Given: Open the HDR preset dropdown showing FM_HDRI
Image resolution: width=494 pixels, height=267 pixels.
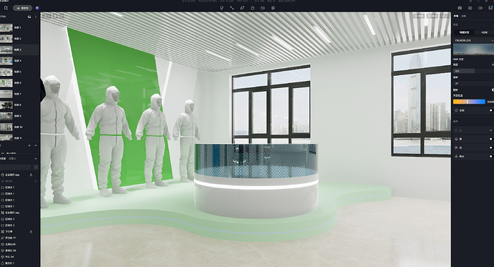Looking at the screenshot, I should (473, 40).
